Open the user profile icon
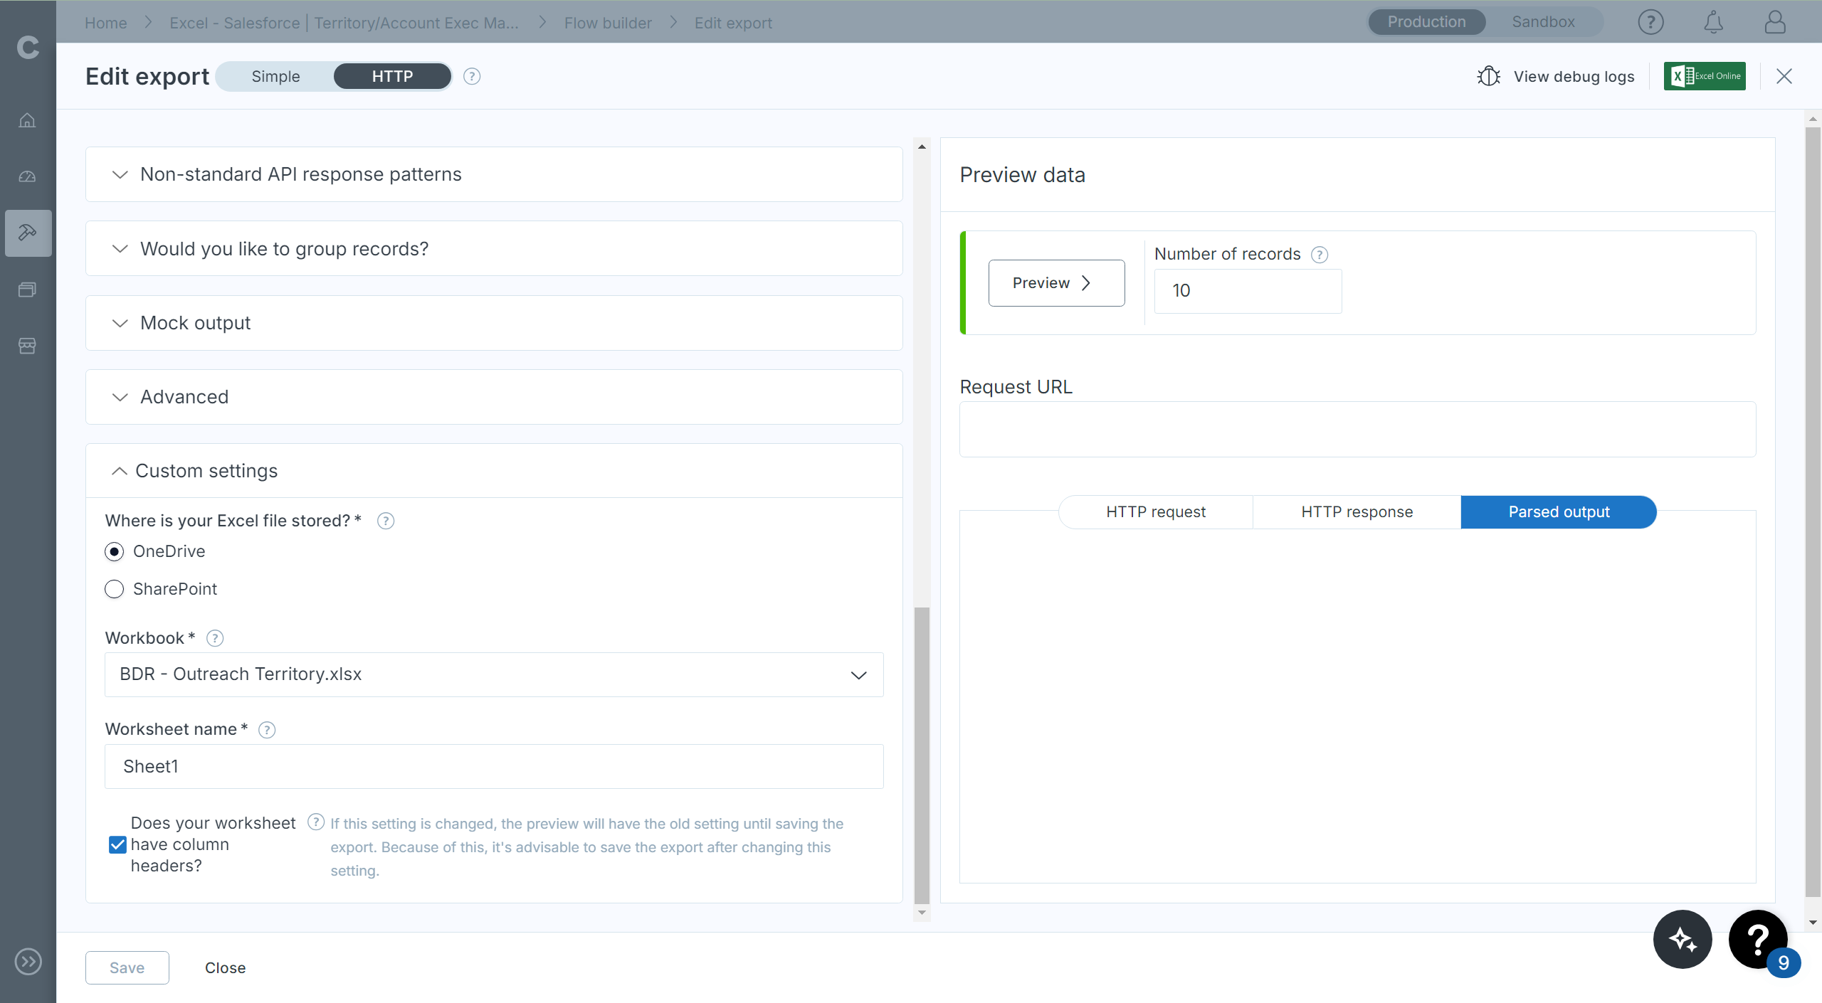The width and height of the screenshot is (1822, 1003). pyautogui.click(x=1775, y=22)
